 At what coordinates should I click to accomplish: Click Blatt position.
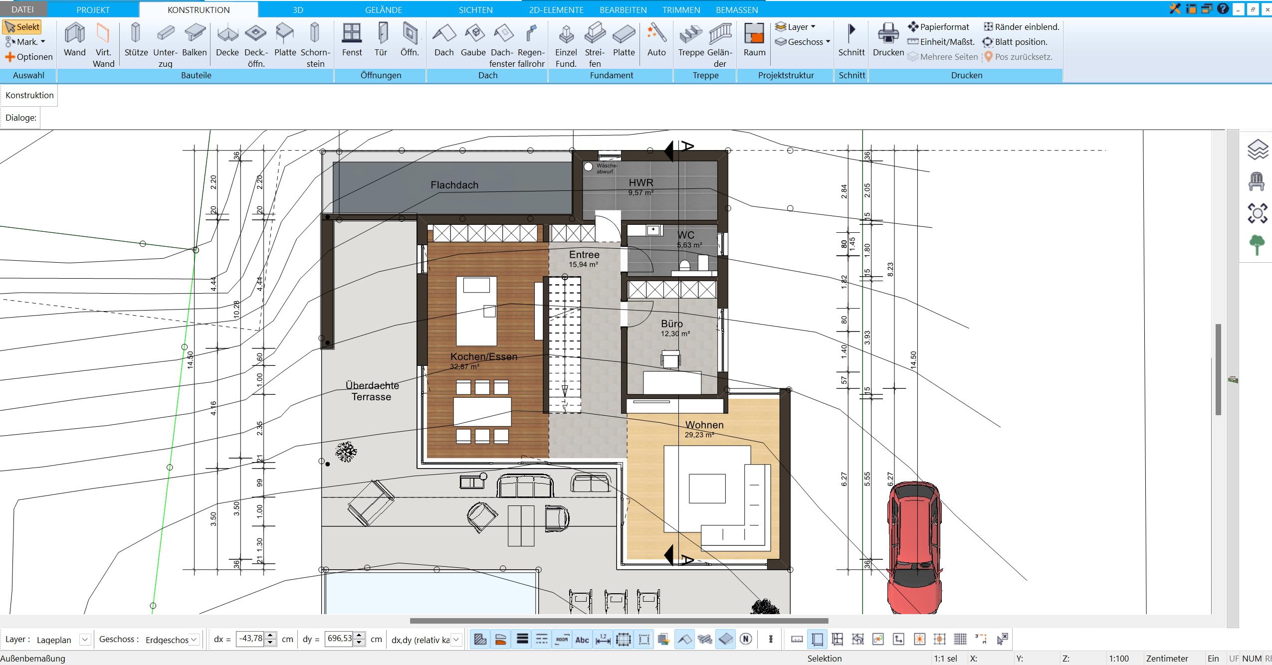tap(1015, 42)
